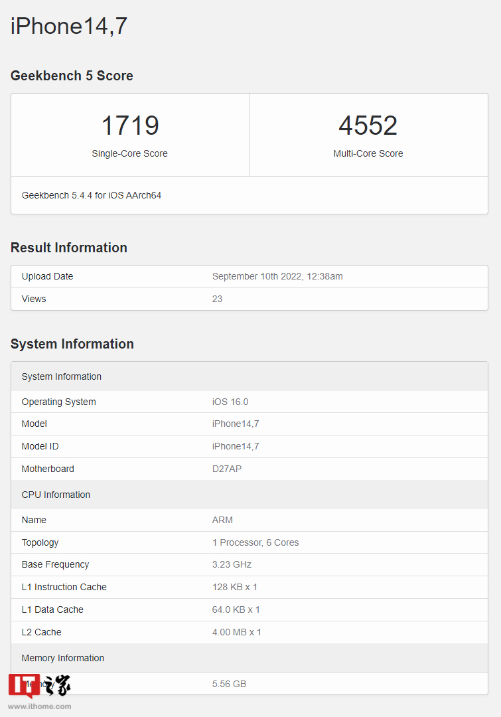Screen dimensions: 501x717
Task: Click the topology value 1 Processor, 6 Cores
Action: (x=255, y=542)
